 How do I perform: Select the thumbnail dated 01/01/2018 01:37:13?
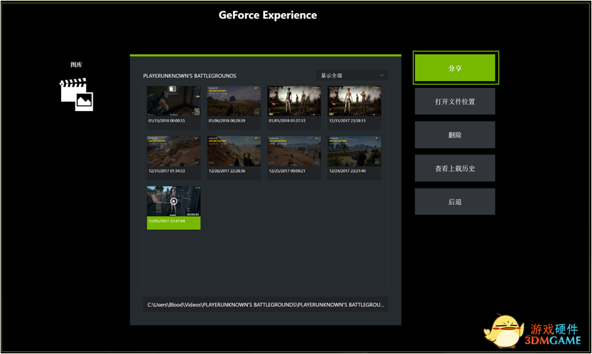point(294,101)
